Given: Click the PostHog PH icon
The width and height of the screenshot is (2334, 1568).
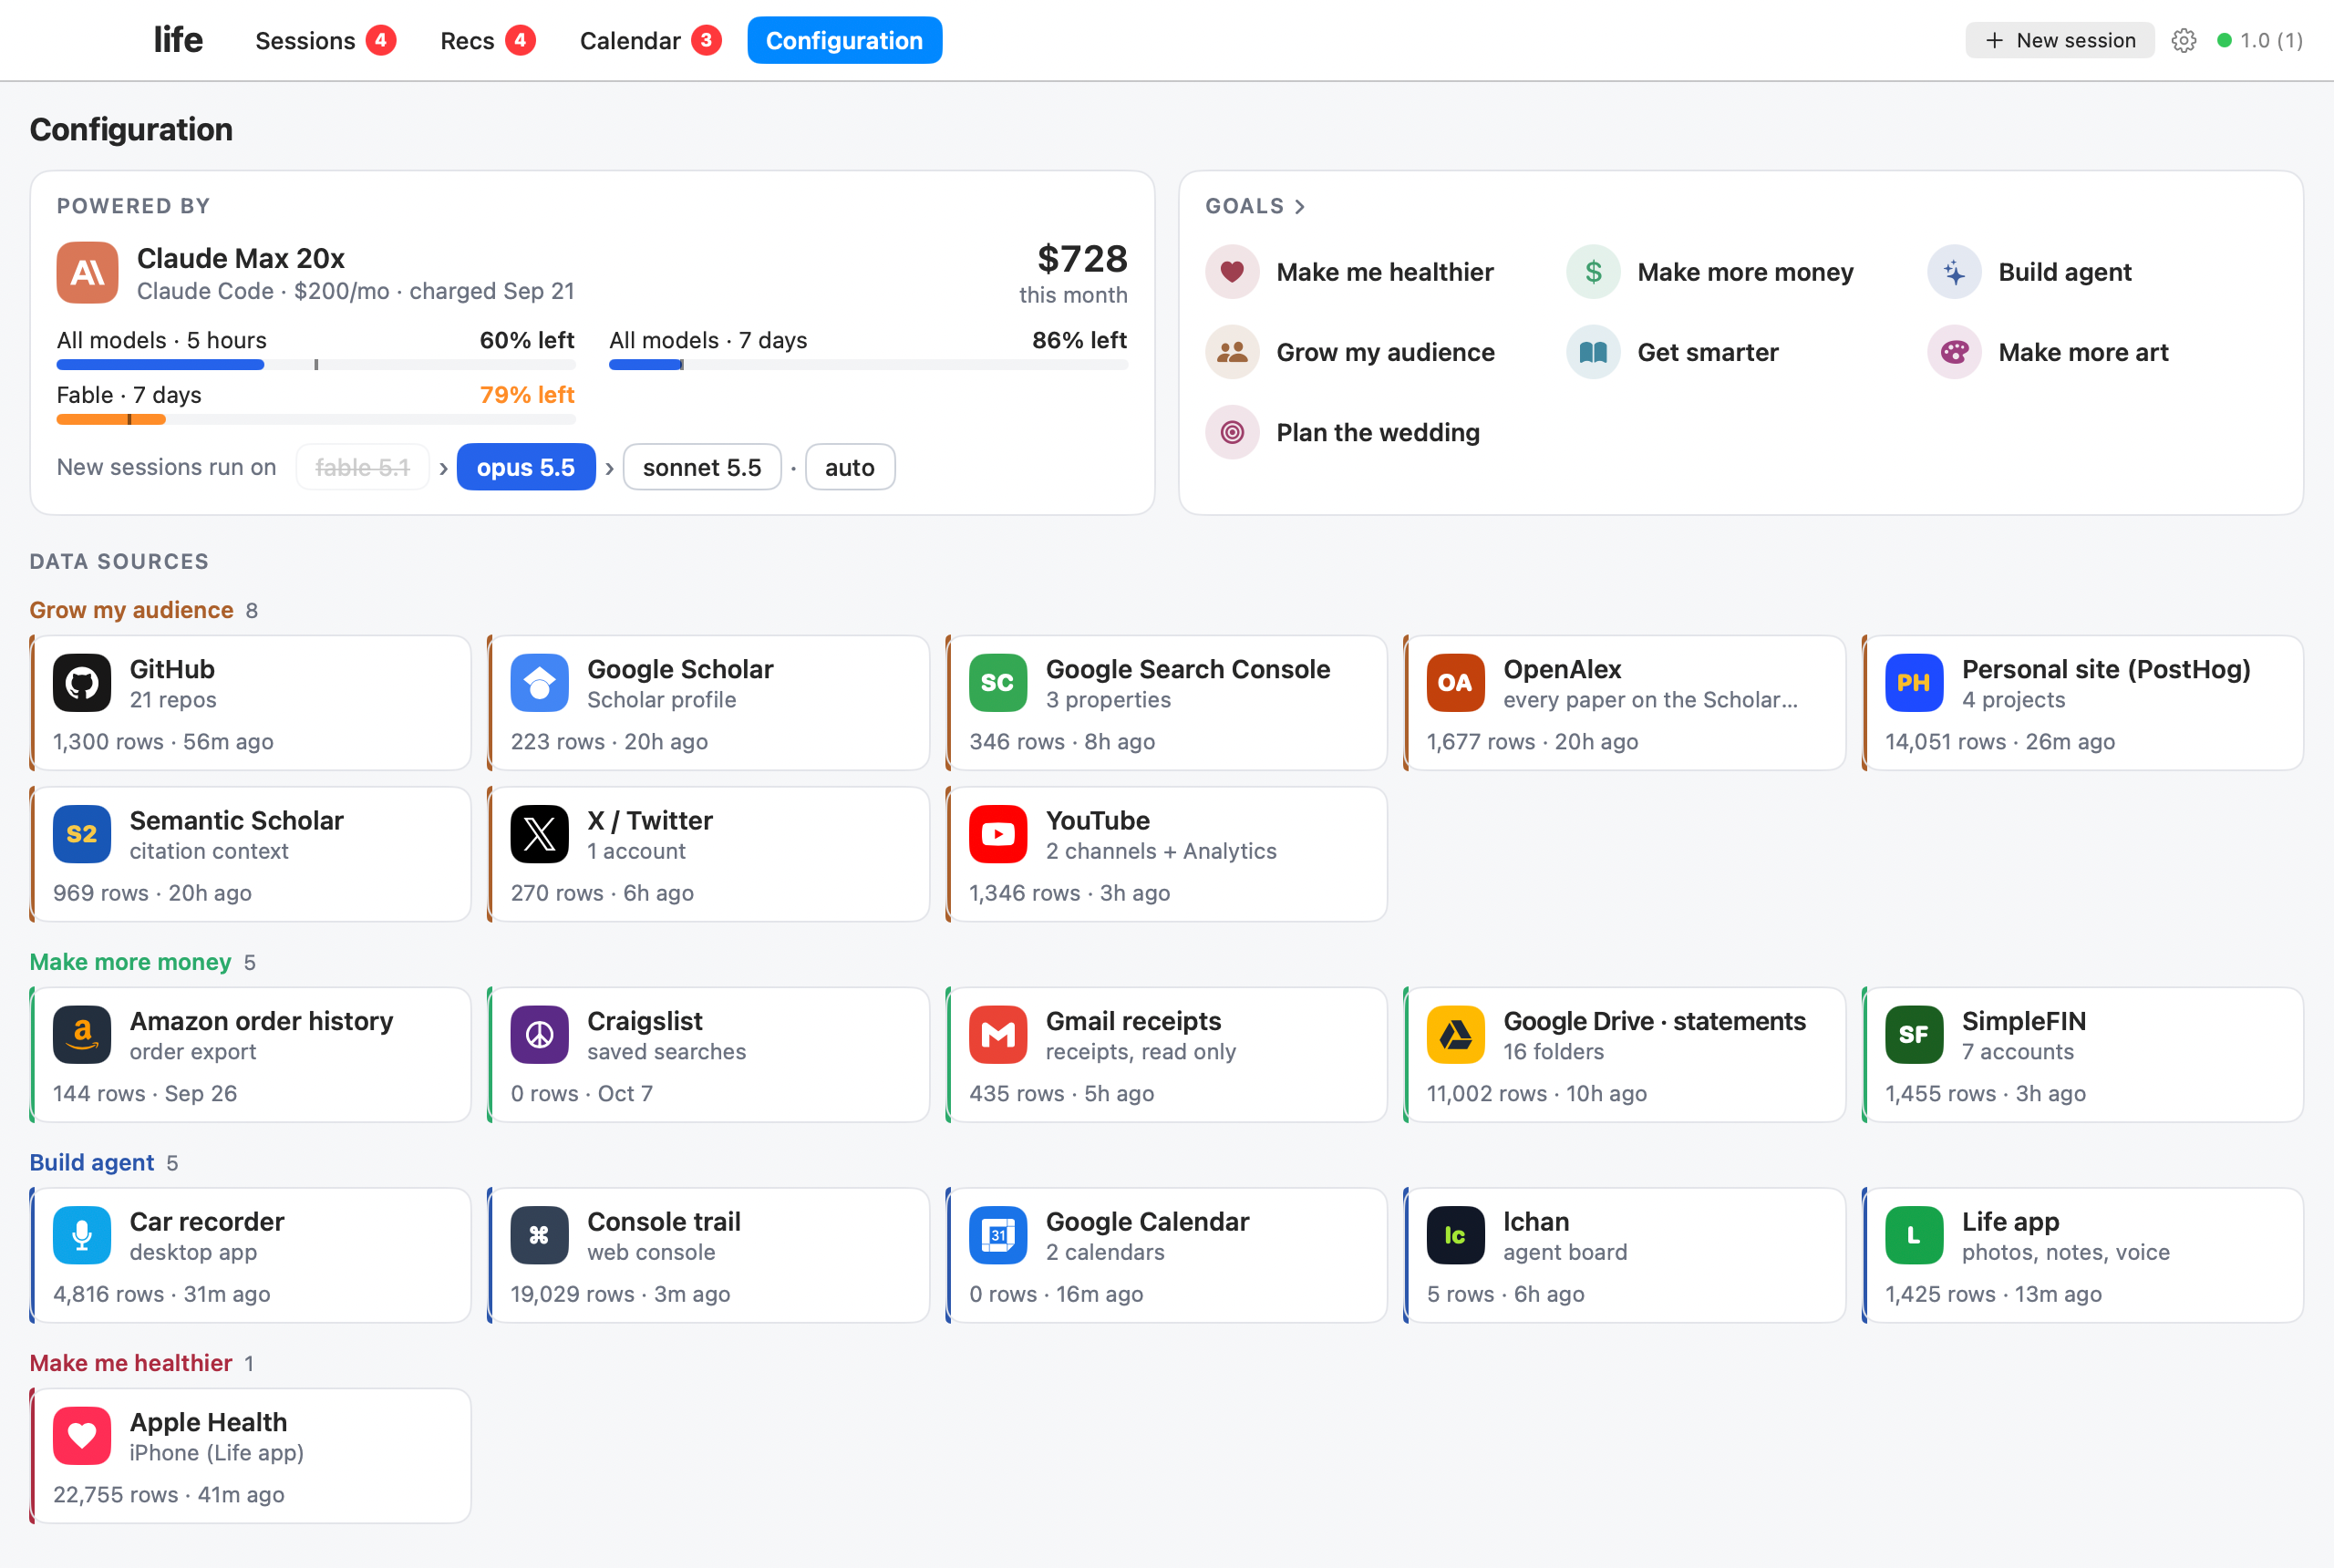Looking at the screenshot, I should [x=1914, y=683].
